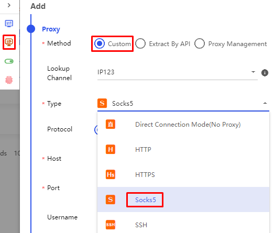This screenshot has height=233, width=274.
Task: Click the orange HTTP 'H' icon
Action: tap(111, 149)
